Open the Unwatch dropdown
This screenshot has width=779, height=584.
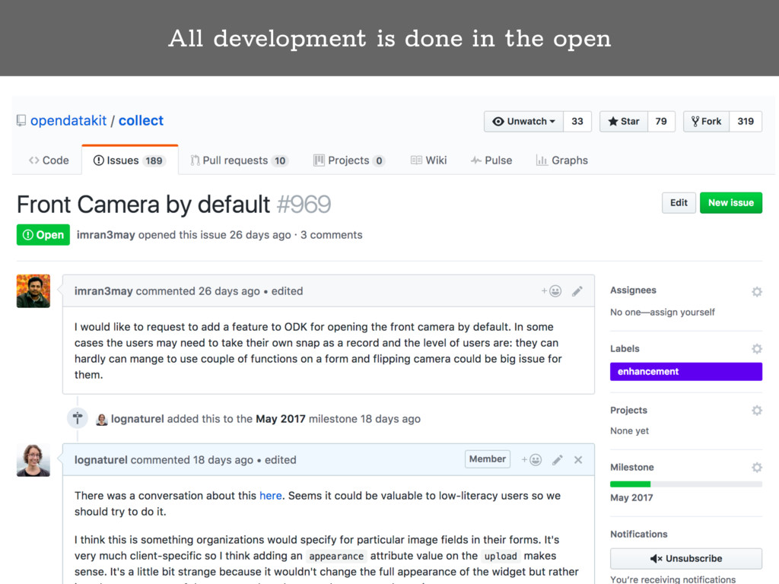(x=523, y=121)
